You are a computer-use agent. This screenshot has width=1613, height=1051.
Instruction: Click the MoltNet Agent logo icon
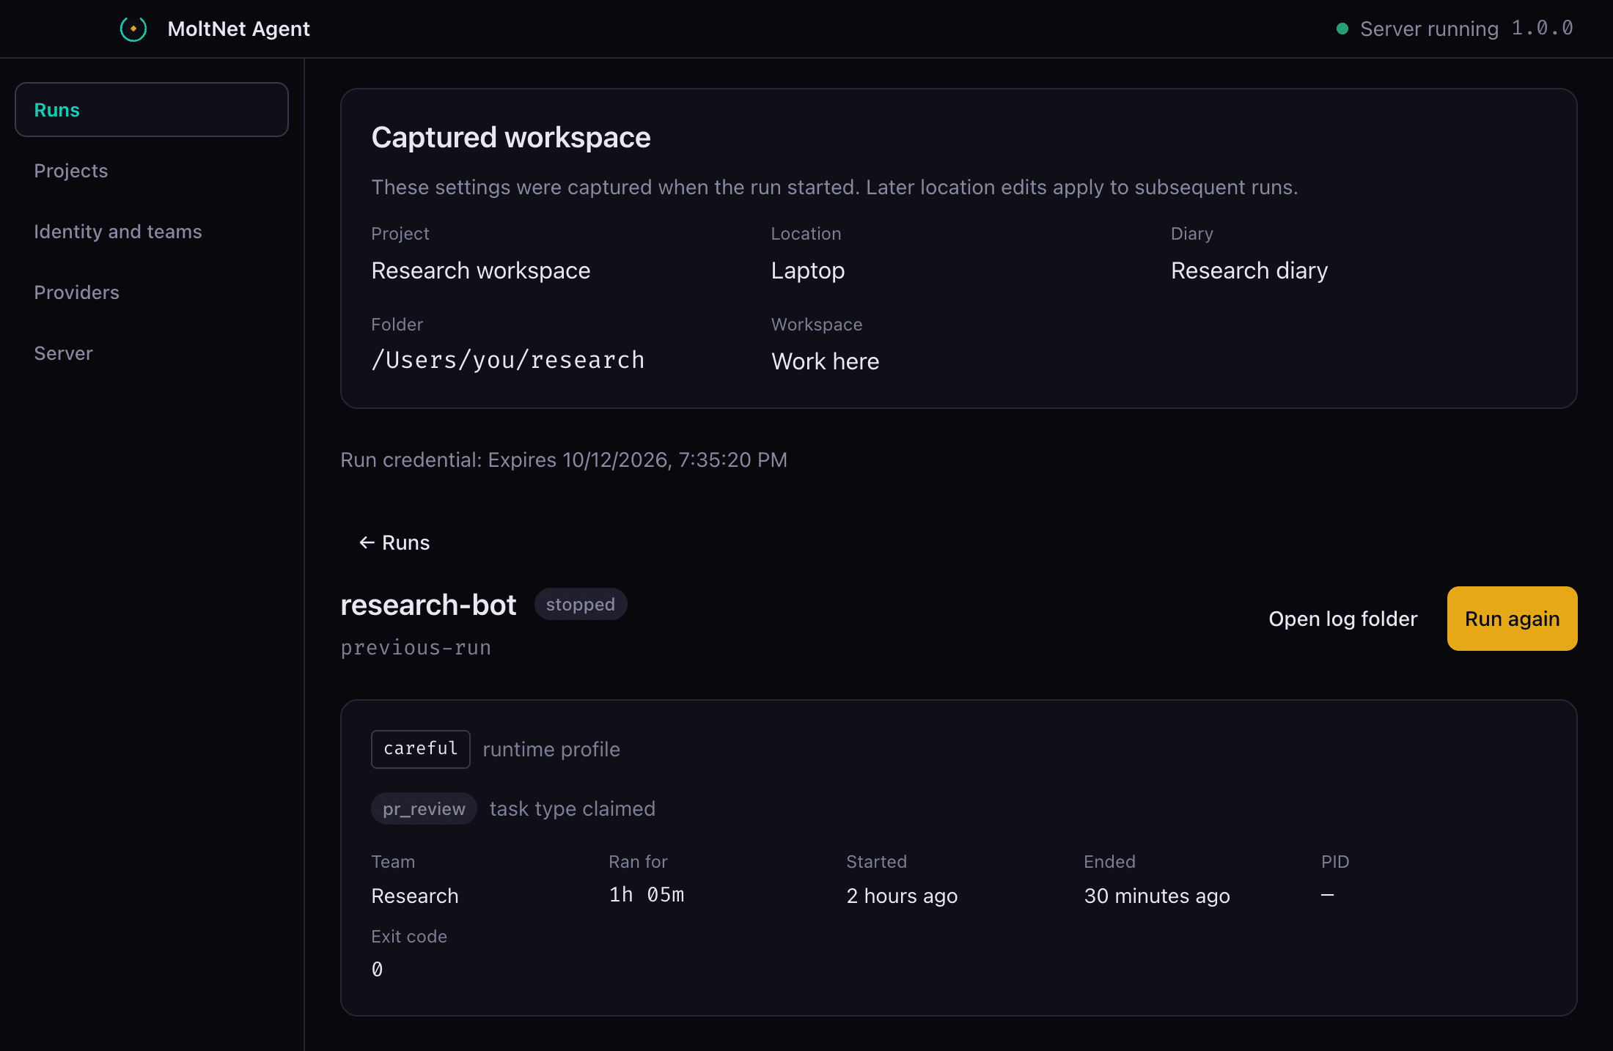click(133, 29)
